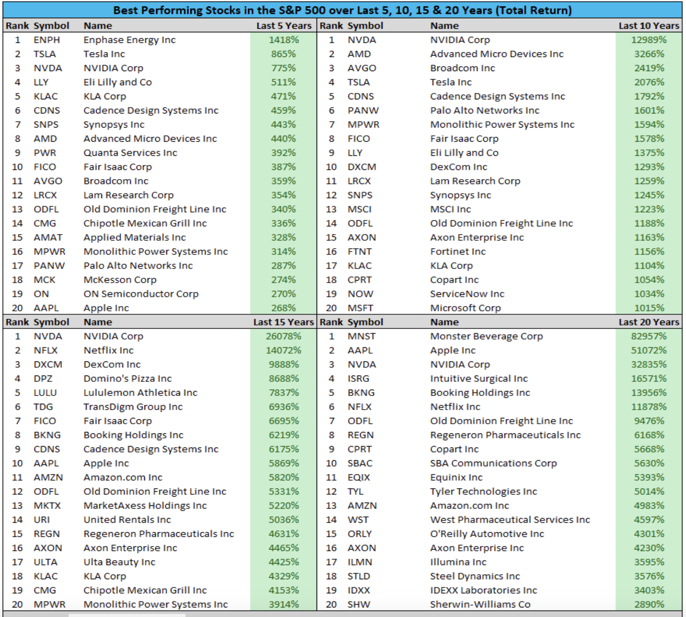The image size is (686, 617).
Task: Click the 3266% return for AMD
Action: pos(649,54)
